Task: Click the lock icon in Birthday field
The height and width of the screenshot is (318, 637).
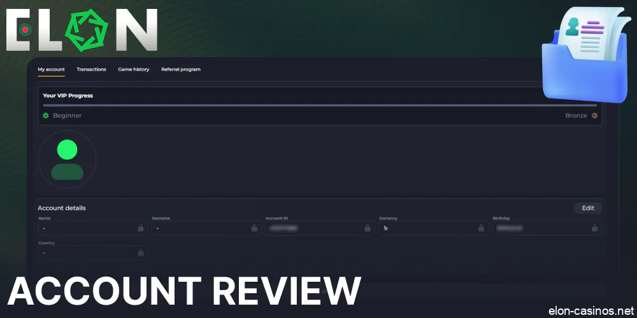Action: point(595,228)
